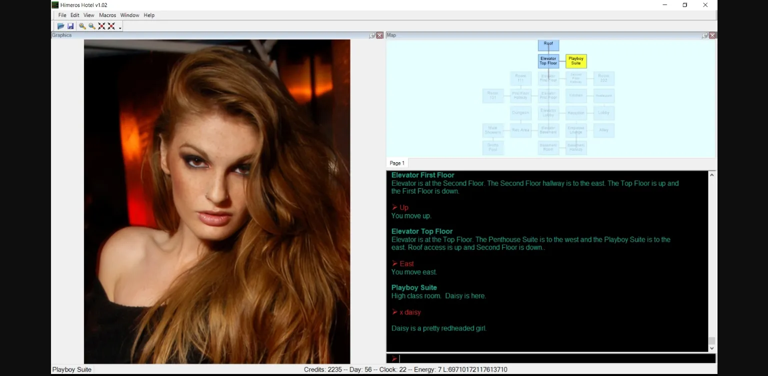The width and height of the screenshot is (768, 376).
Task: Expand the toolbar options dropdown arrow
Action: tap(120, 28)
